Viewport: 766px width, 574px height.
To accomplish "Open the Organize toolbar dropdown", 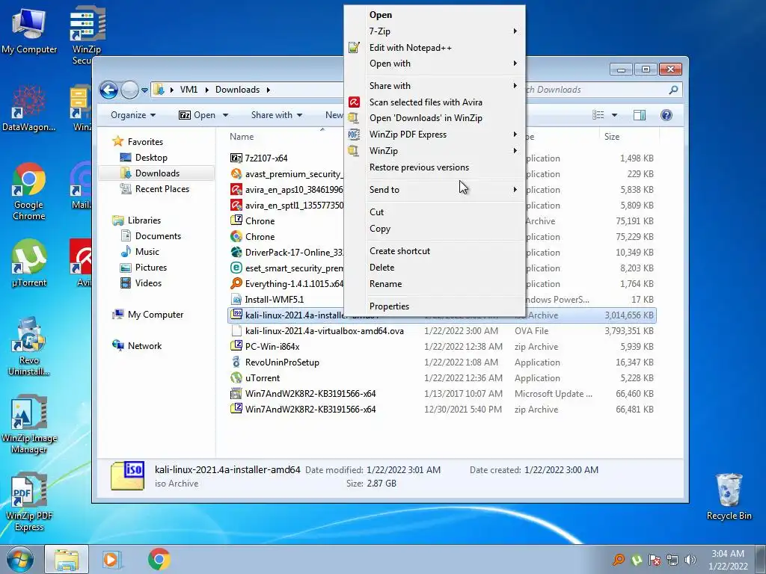I will [133, 114].
